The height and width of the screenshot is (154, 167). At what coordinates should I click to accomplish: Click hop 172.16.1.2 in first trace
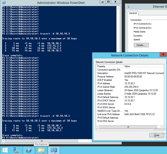point(54,48)
